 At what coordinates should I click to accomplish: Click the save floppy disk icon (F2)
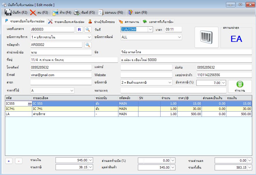point(8,12)
